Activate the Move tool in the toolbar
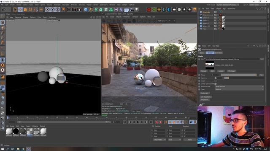The width and height of the screenshot is (270, 151). tap(20, 10)
